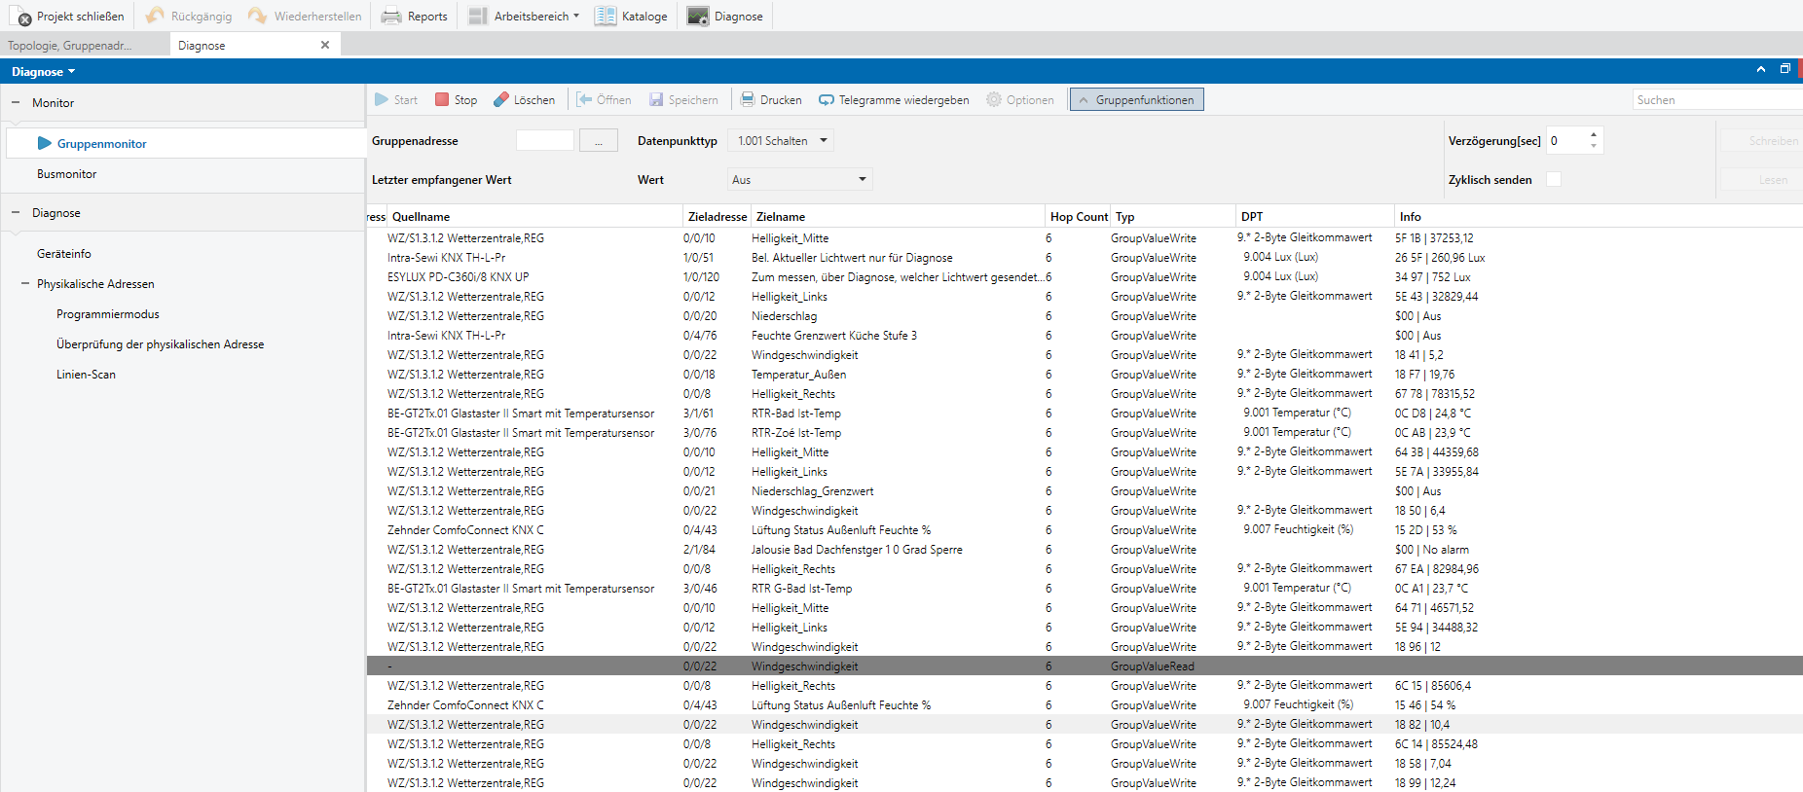Viewport: 1803px width, 792px height.
Task: Switch to the Topologie, Gruppenadr... tab
Action: pyautogui.click(x=70, y=46)
